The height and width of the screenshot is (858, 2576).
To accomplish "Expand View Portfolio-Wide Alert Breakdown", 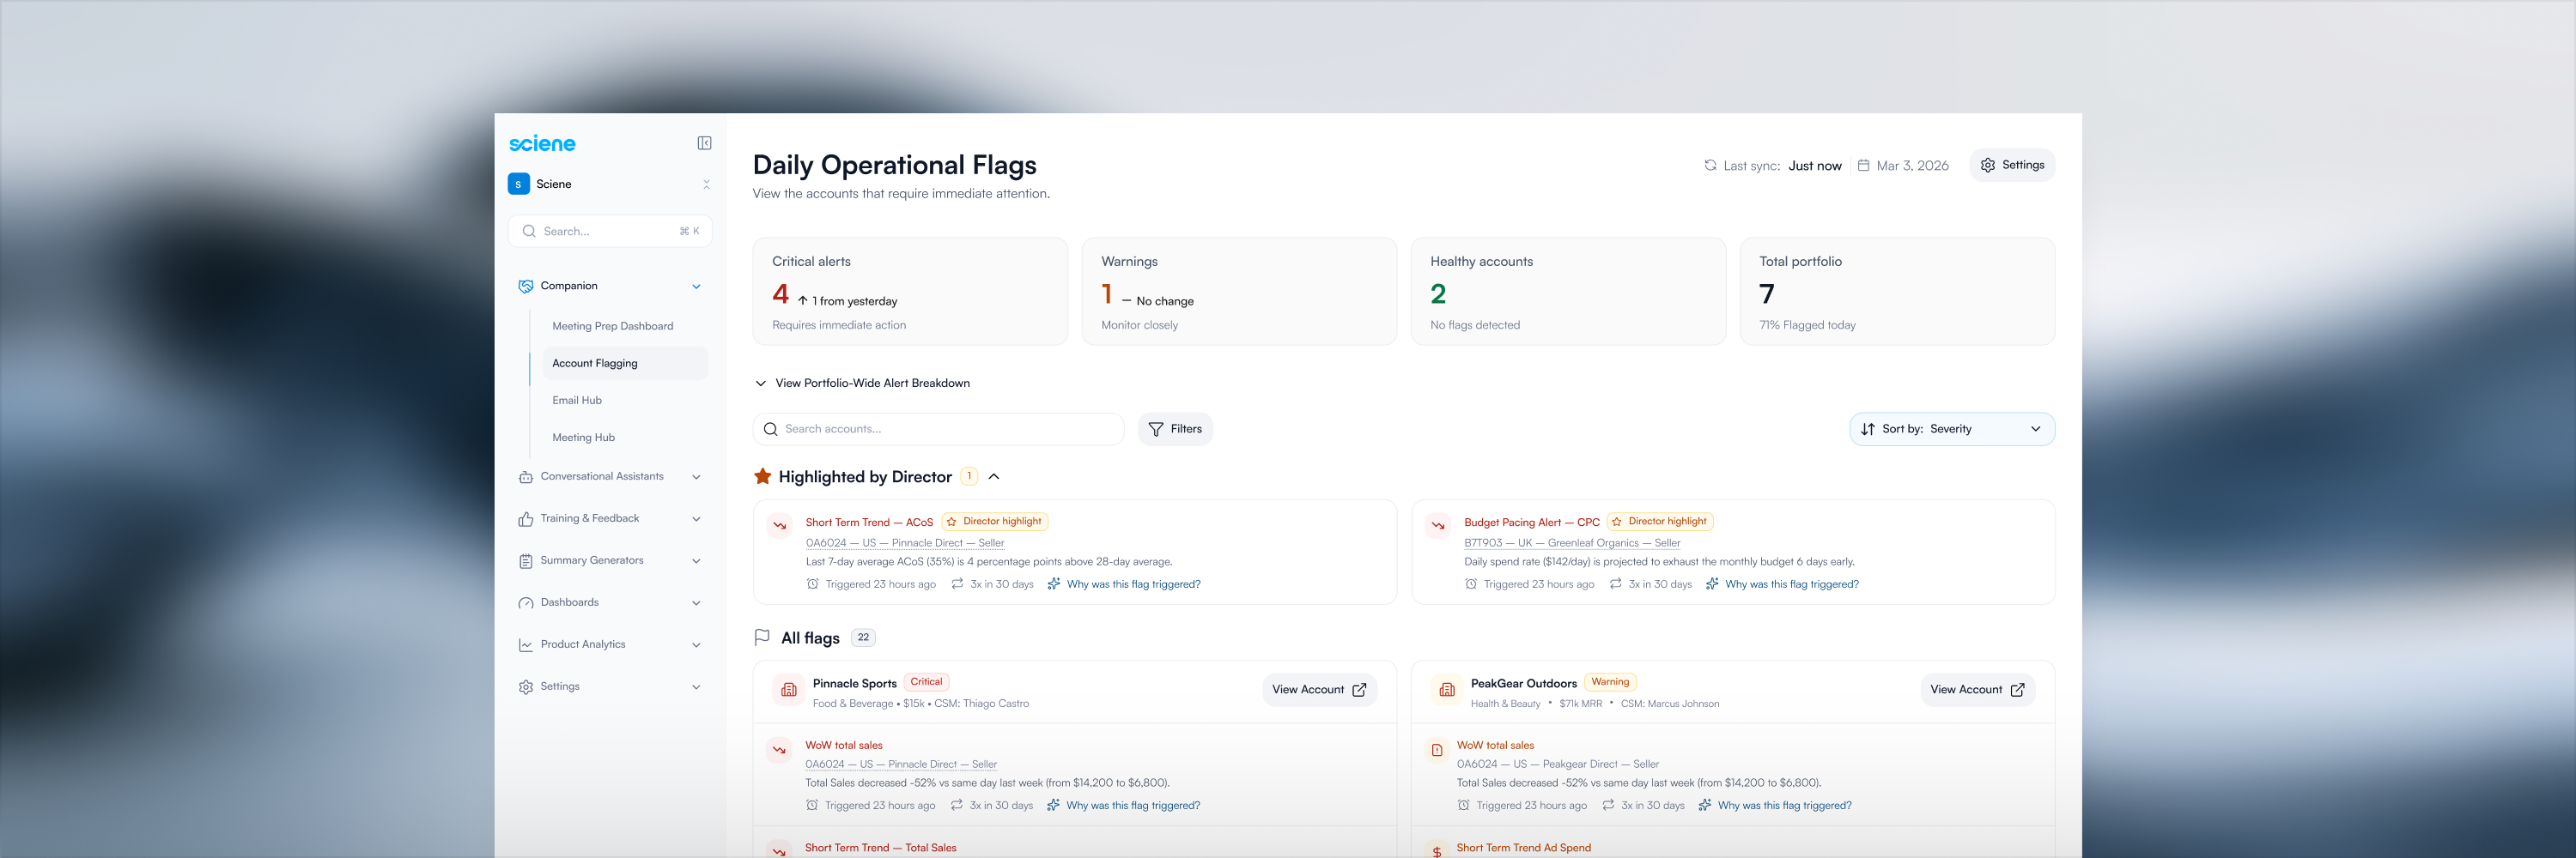I will [862, 383].
